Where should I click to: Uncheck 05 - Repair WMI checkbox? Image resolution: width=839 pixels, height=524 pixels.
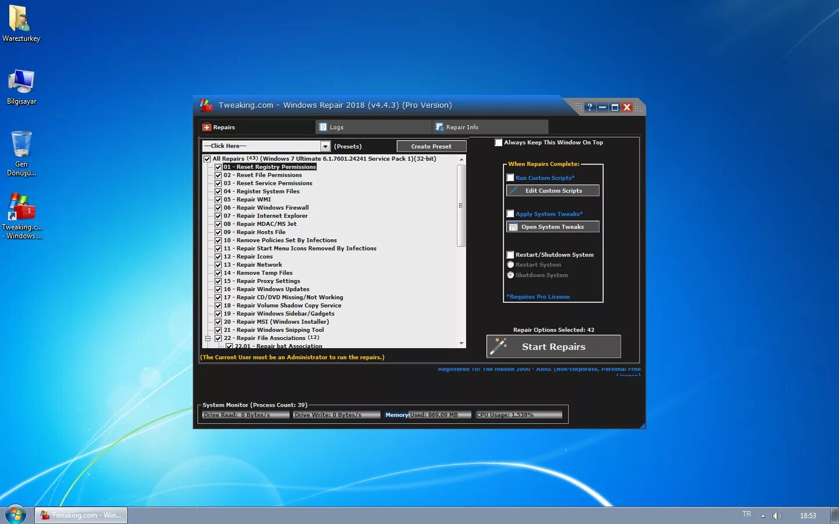pos(218,200)
